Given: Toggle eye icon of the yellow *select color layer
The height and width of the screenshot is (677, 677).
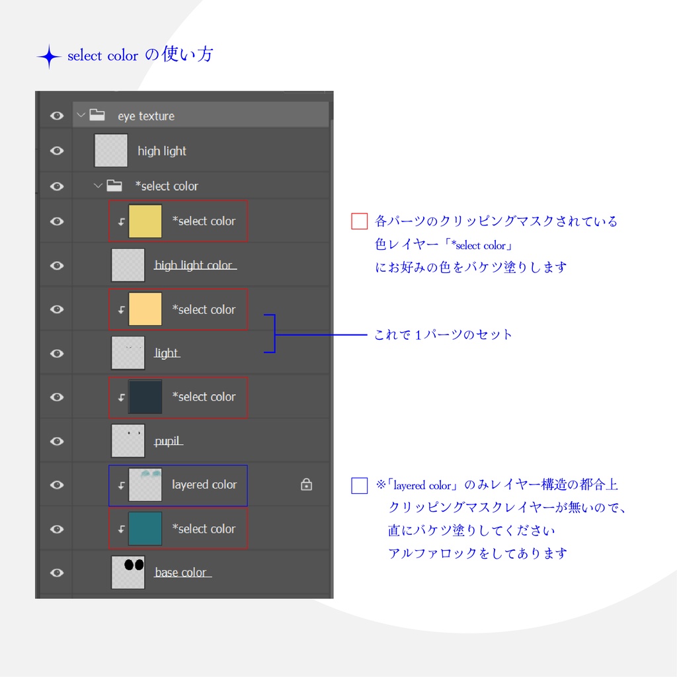Looking at the screenshot, I should point(57,221).
